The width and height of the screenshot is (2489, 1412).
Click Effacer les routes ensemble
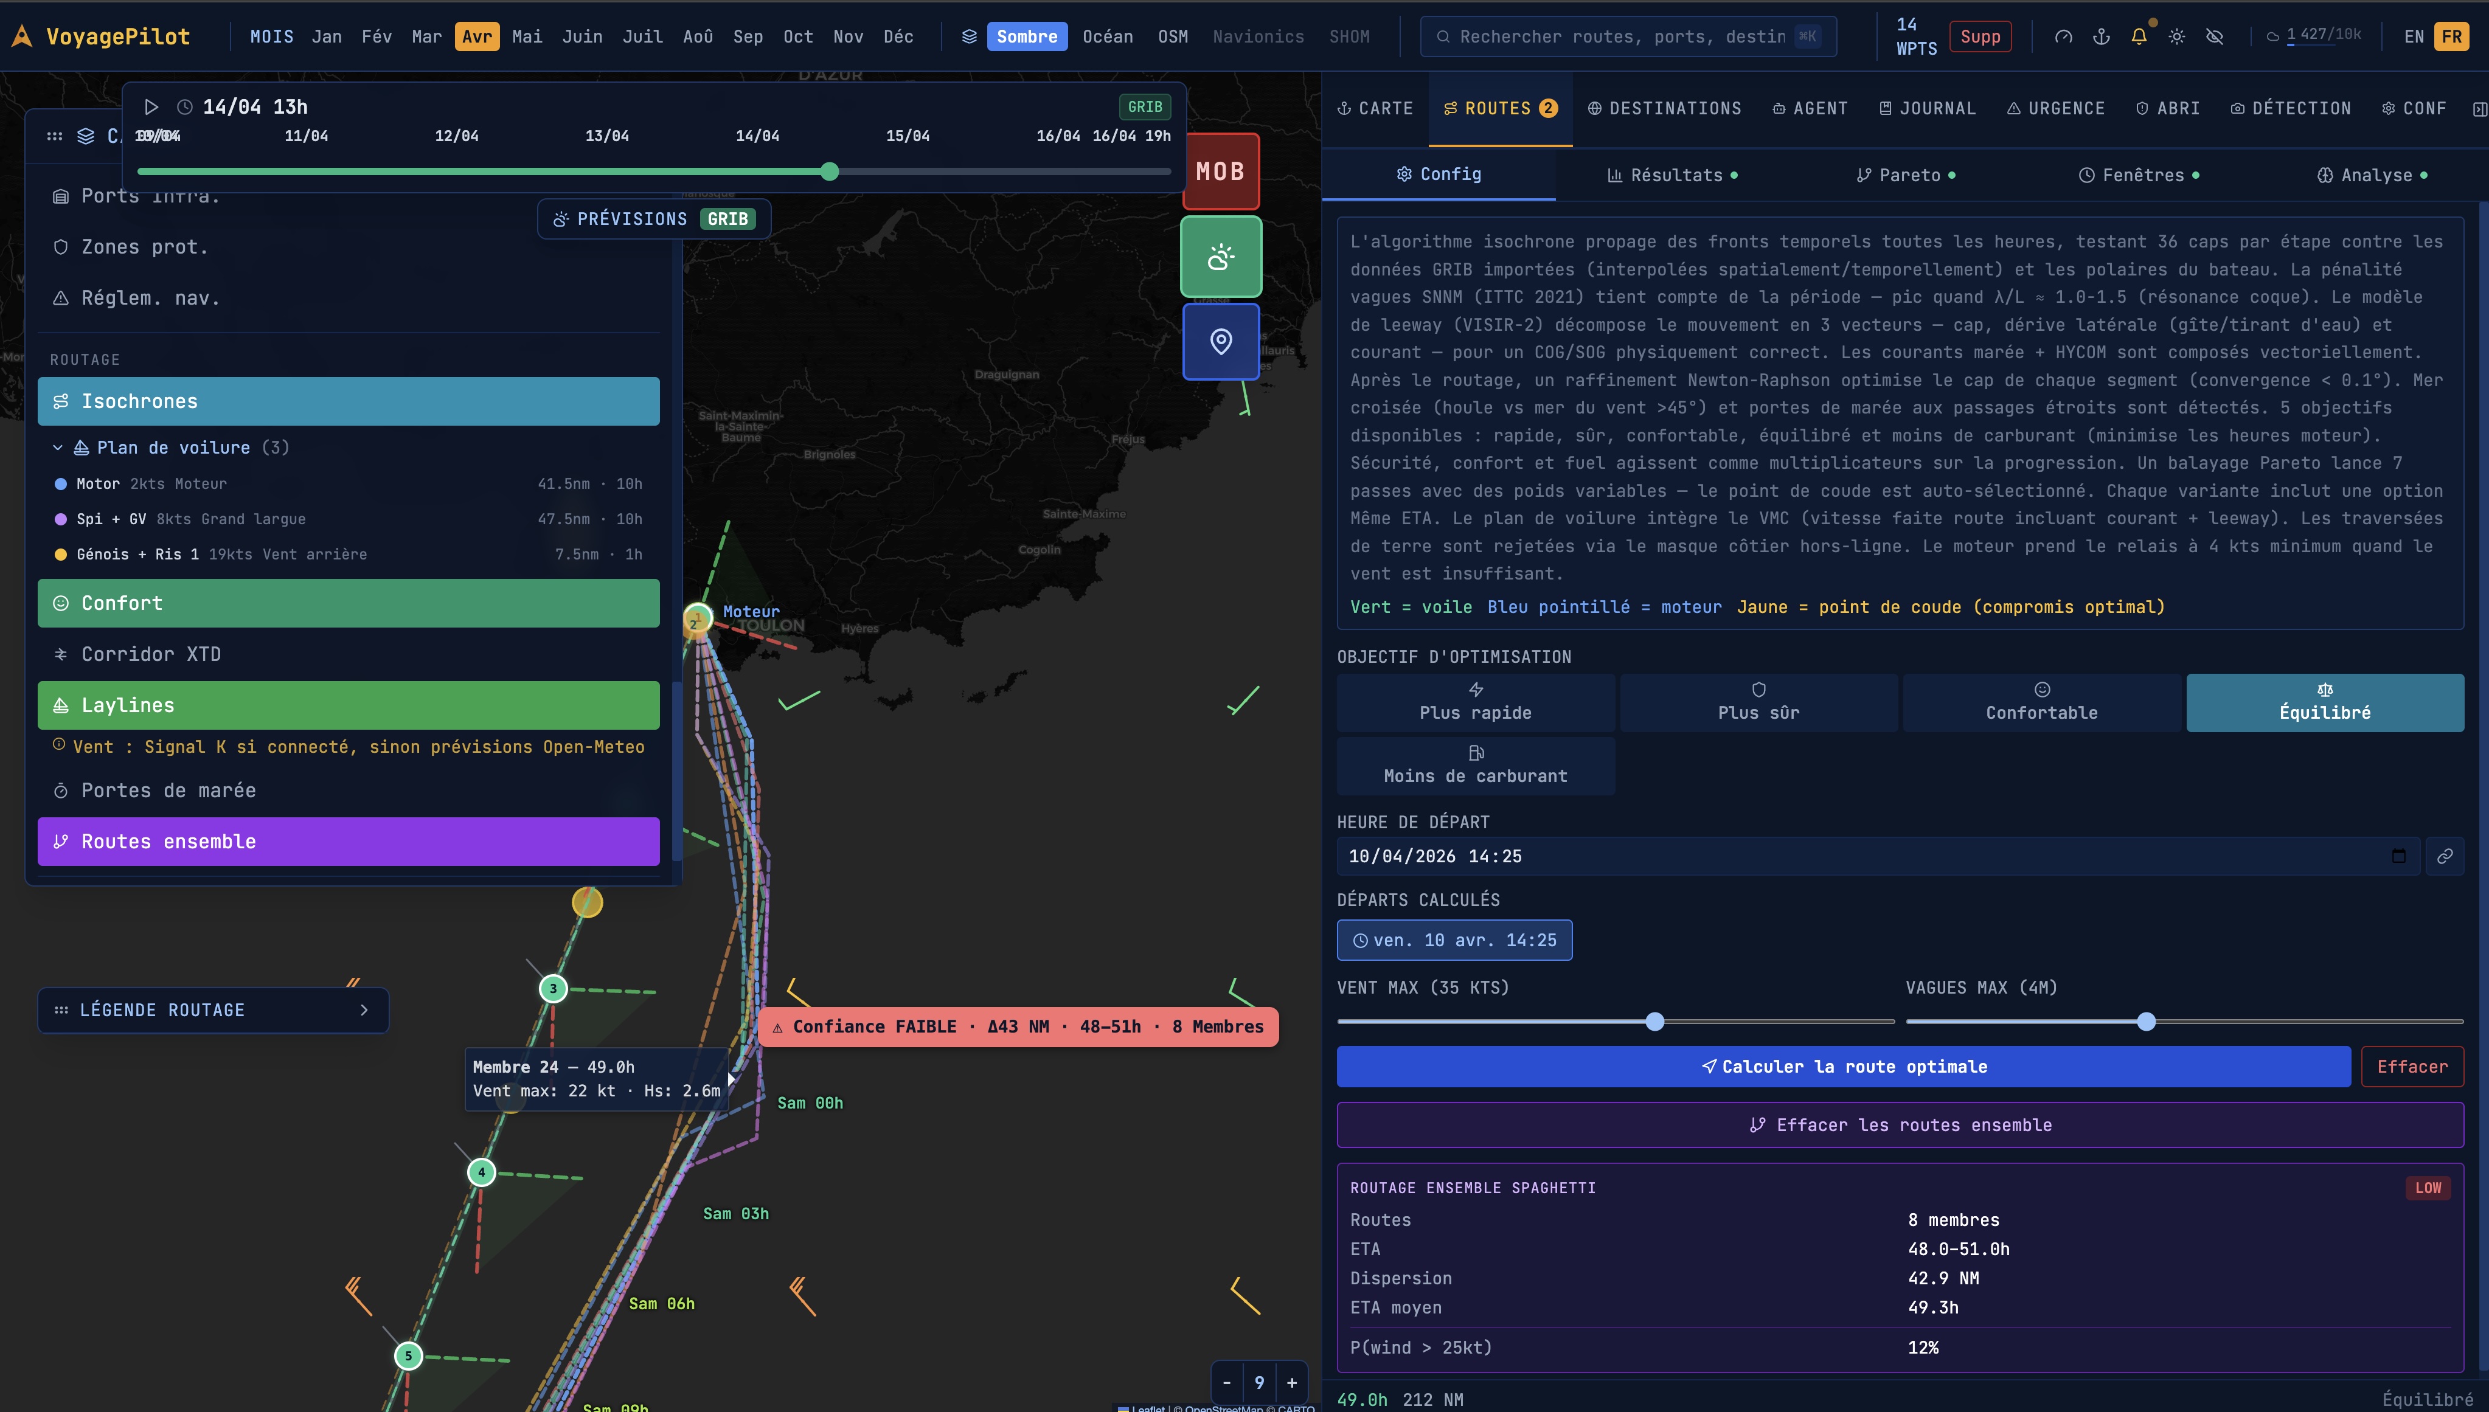[x=1900, y=1125]
